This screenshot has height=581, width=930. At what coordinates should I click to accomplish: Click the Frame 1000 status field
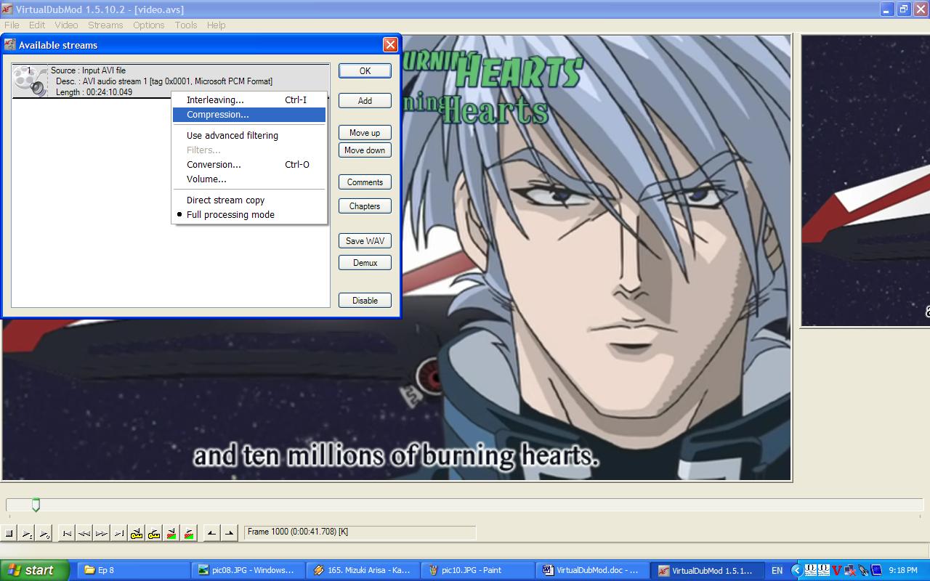pyautogui.click(x=360, y=532)
